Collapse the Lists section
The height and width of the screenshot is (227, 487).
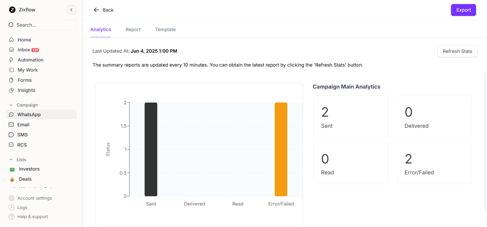(11, 159)
